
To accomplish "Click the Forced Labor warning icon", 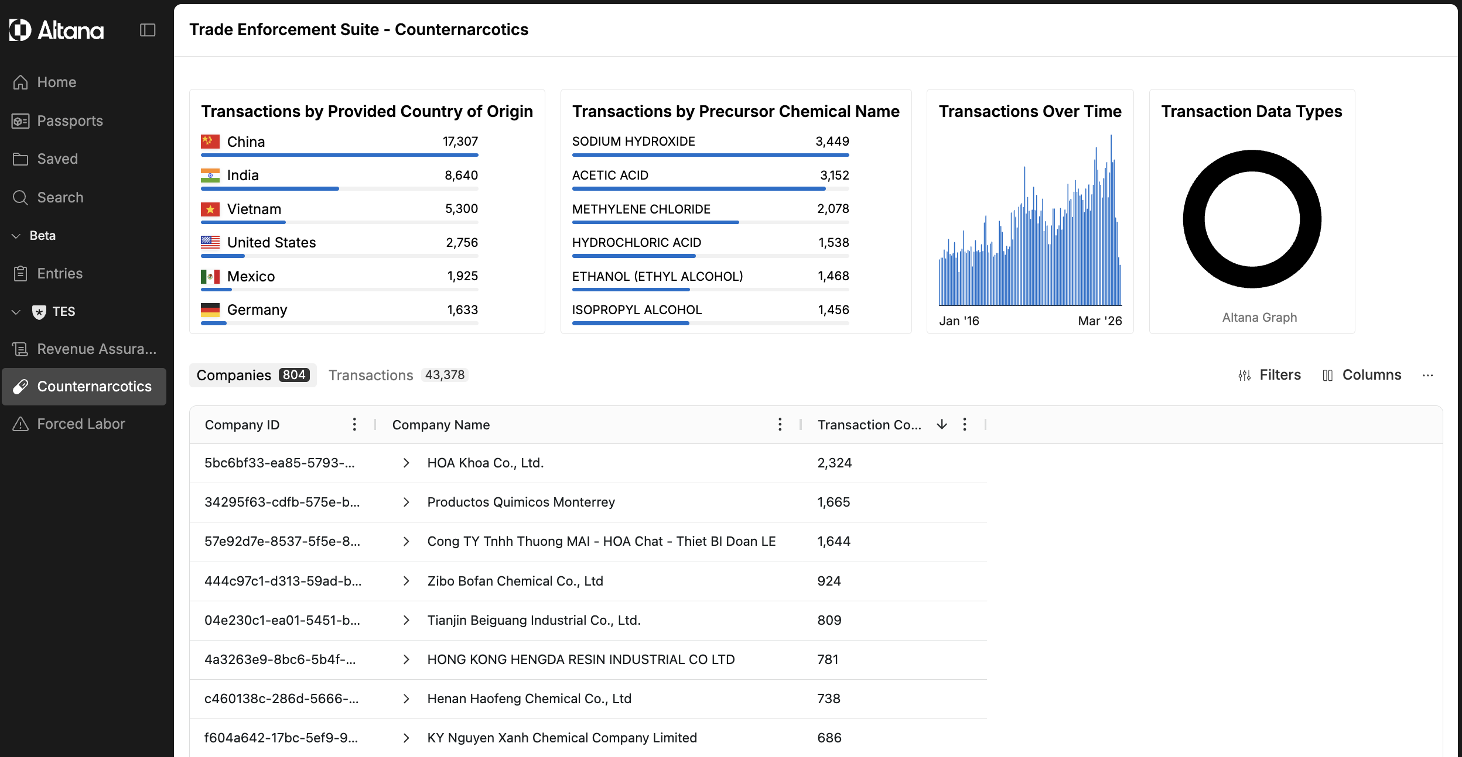I will (21, 424).
